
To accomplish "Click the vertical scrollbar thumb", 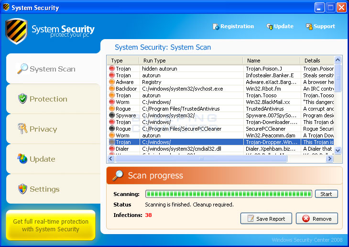I will pos(338,78).
